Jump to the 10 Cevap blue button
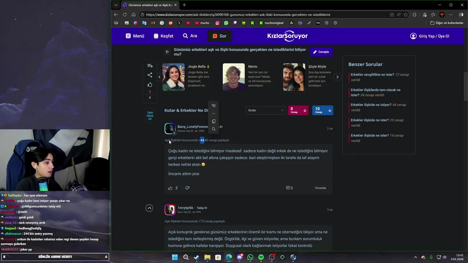468x263 pixels. [323, 110]
